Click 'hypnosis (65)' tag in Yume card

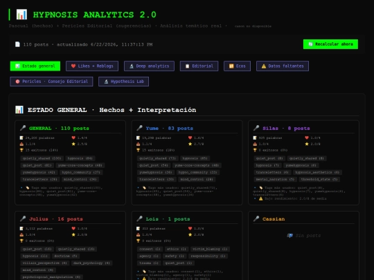(195, 158)
